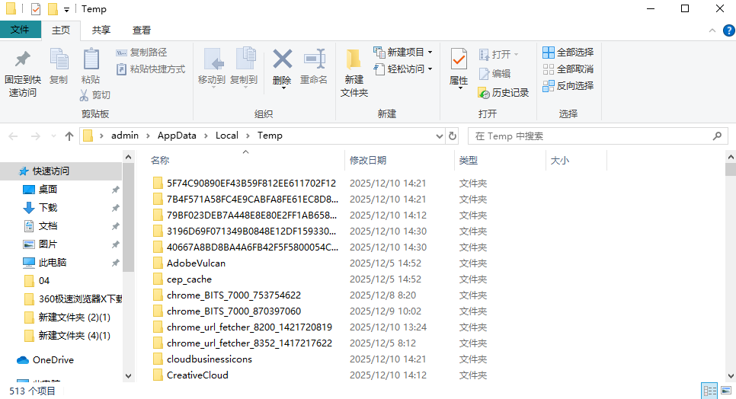
Task: Select the CreativeCloud folder
Action: click(197, 375)
